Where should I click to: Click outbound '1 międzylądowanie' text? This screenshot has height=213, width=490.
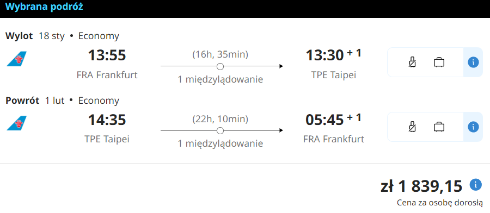[x=220, y=79]
